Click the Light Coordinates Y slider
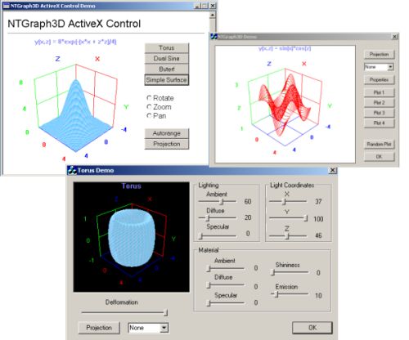The height and width of the screenshot is (340, 409). 288,217
